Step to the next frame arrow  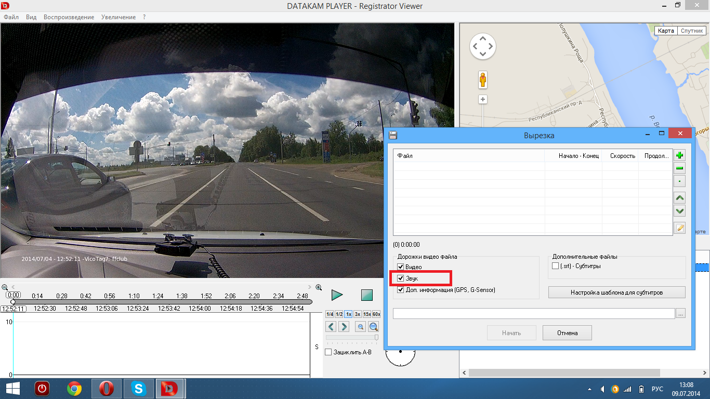click(x=344, y=326)
